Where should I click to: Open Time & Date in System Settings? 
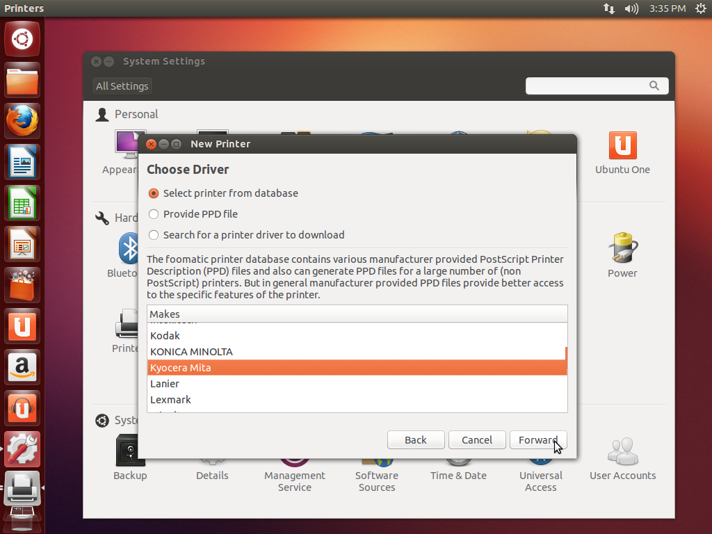[459, 470]
